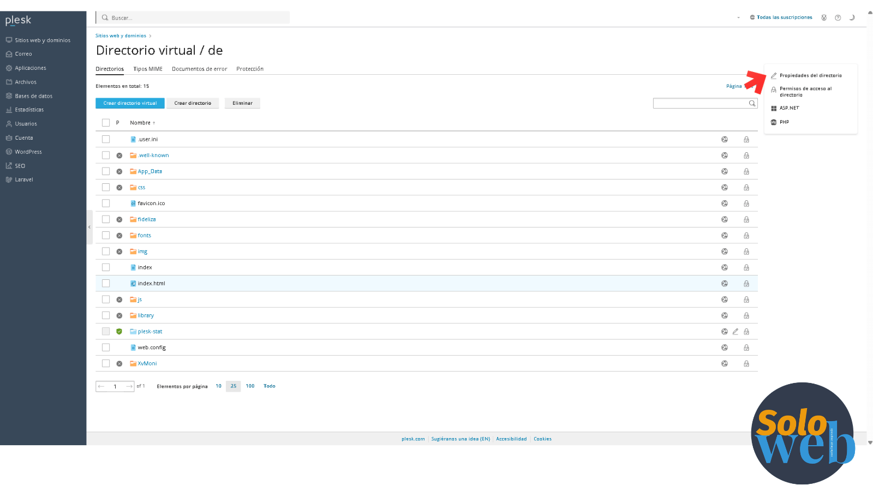Click the lock icon in index.html row

point(746,284)
